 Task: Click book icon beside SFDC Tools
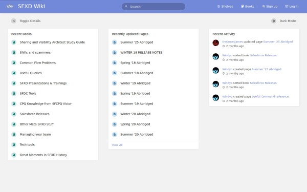pos(14,94)
